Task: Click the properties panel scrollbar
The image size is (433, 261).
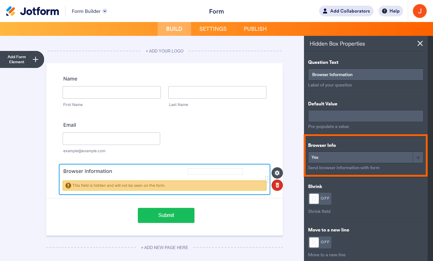Action: [x=430, y=148]
